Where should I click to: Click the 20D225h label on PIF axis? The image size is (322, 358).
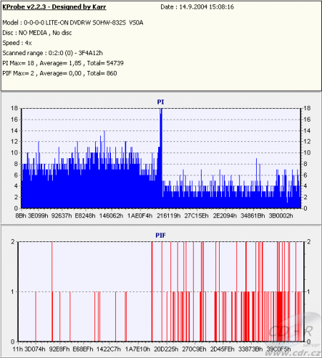click(x=166, y=349)
